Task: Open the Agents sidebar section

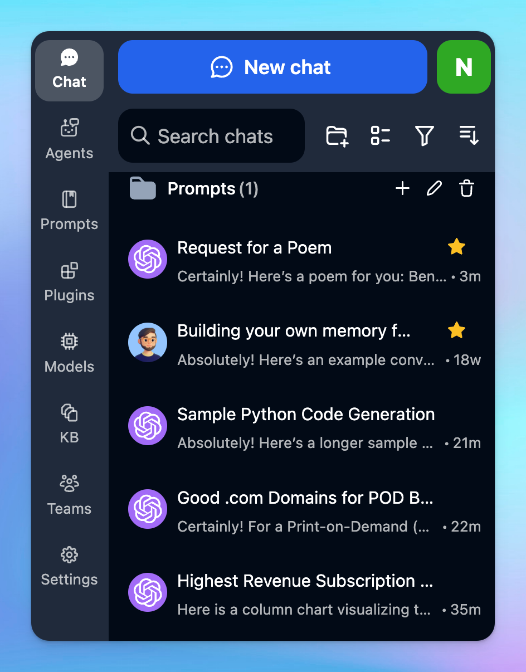Action: pos(69,139)
